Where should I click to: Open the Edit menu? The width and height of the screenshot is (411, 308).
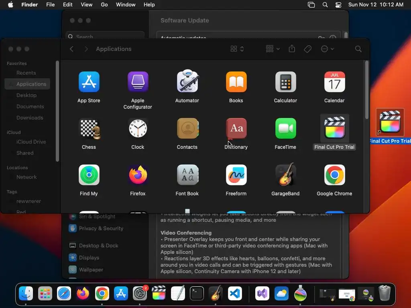tap(67, 5)
